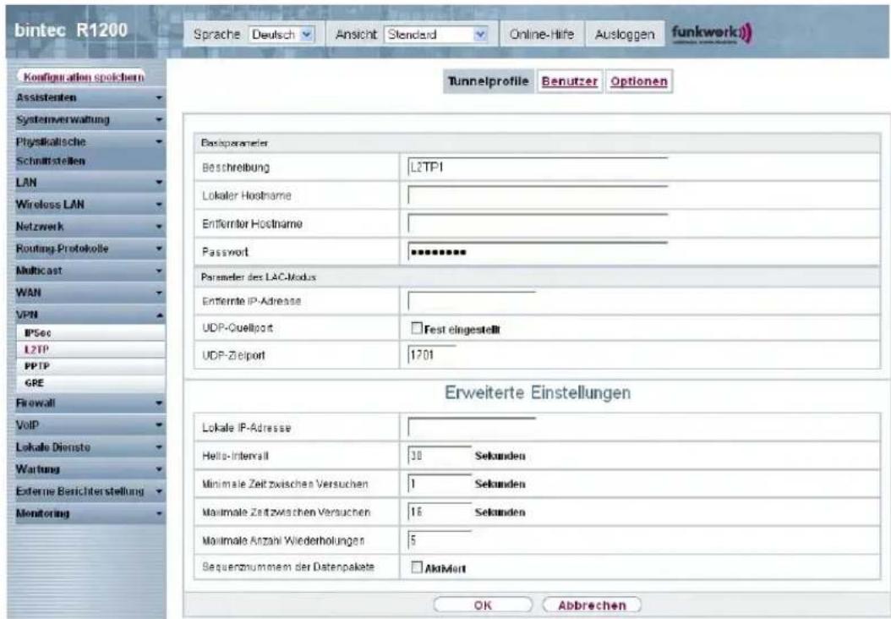Enable the UDP-Quellport Fest eingestellt checkbox
Screen dimensions: 891x619
tap(417, 329)
